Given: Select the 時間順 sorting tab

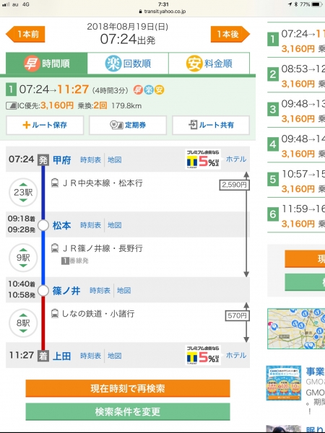Looking at the screenshot, I should point(46,64).
